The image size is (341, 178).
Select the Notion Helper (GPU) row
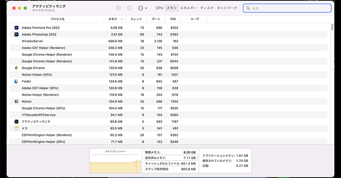coord(168,75)
